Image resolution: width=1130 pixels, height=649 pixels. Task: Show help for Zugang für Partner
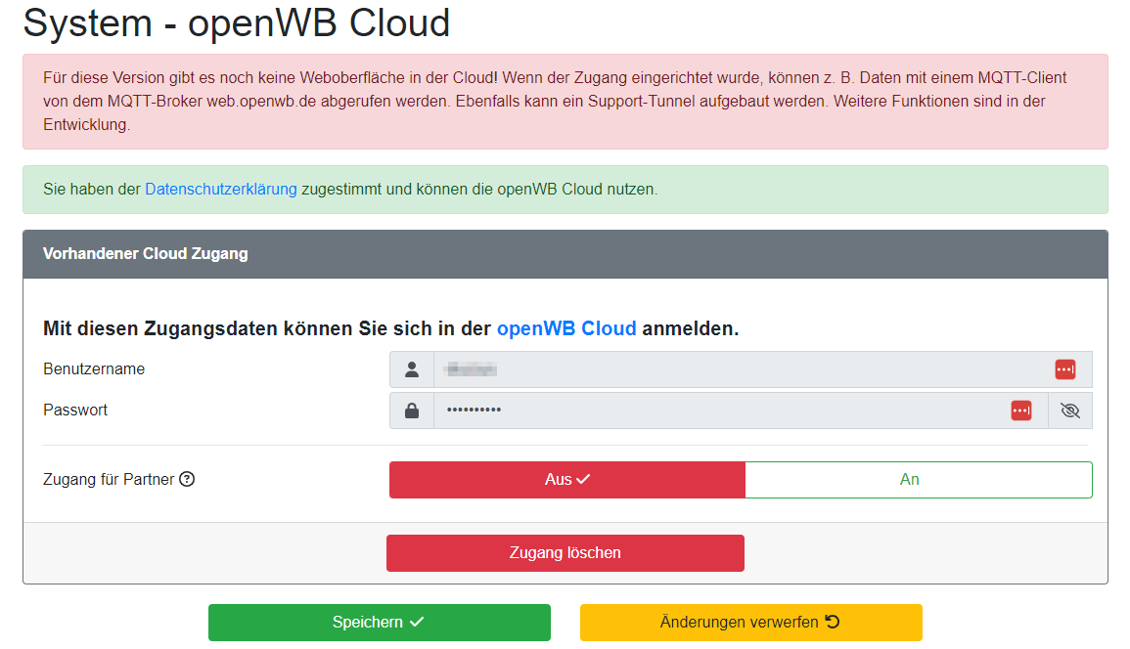coord(187,479)
